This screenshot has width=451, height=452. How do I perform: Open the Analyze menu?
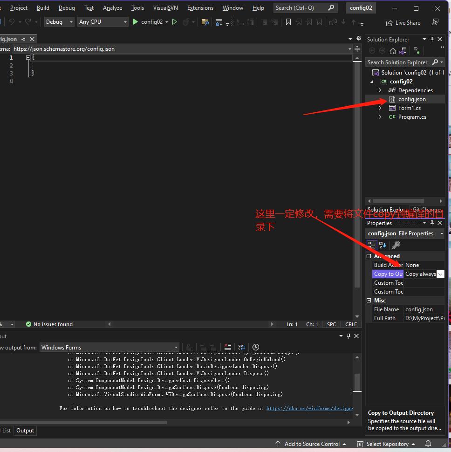click(x=112, y=8)
